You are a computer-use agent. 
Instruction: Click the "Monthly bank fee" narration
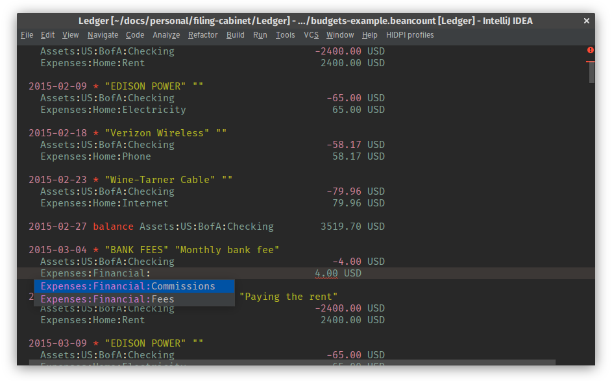pos(227,250)
